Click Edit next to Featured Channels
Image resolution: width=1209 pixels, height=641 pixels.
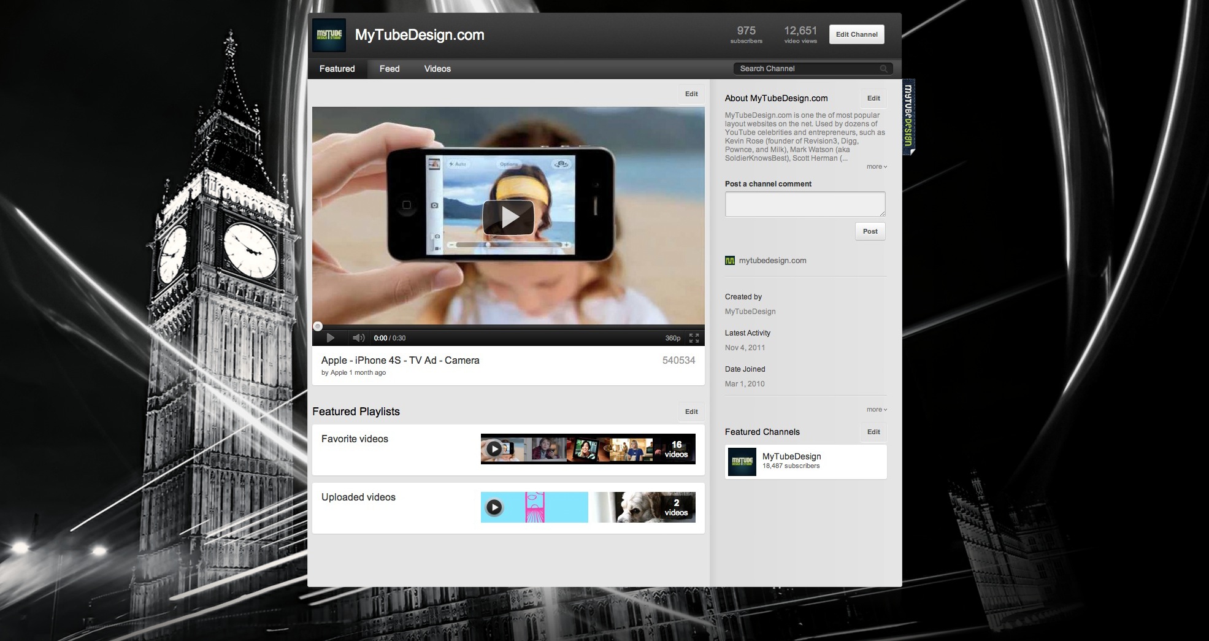873,432
